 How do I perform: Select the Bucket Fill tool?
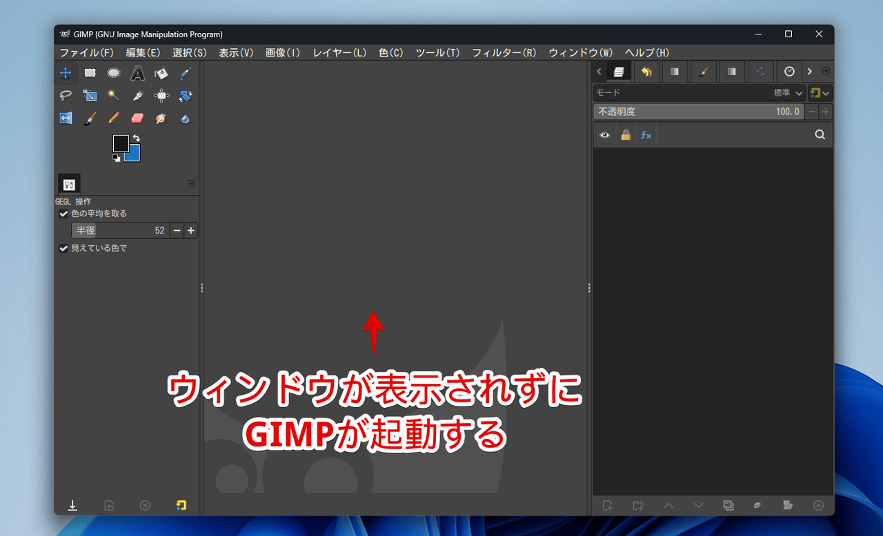pos(161,72)
